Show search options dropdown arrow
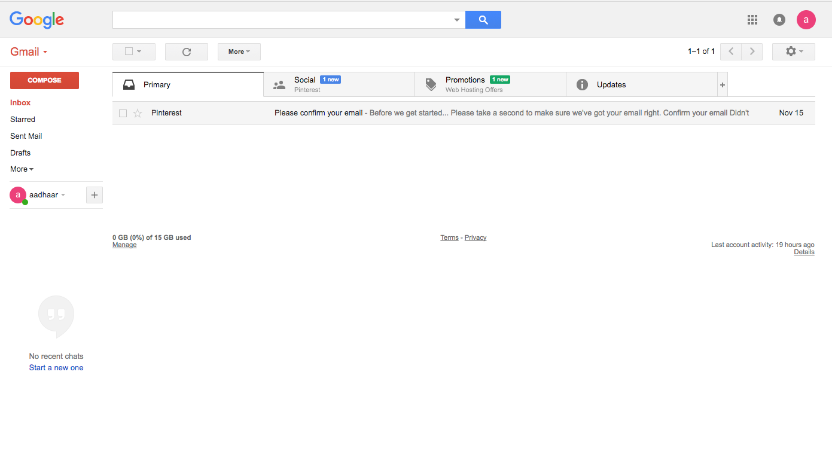The image size is (832, 457). point(457,20)
